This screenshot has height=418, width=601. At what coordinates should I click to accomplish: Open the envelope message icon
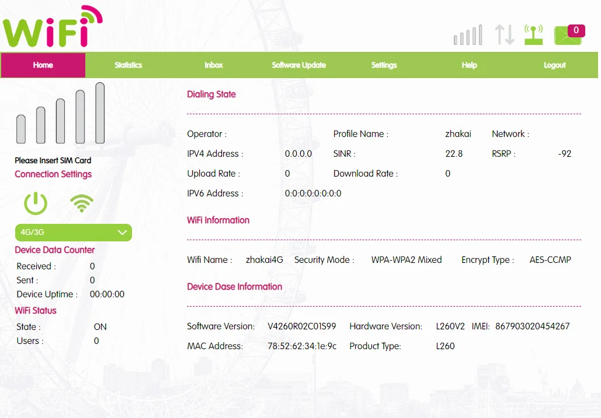point(565,37)
